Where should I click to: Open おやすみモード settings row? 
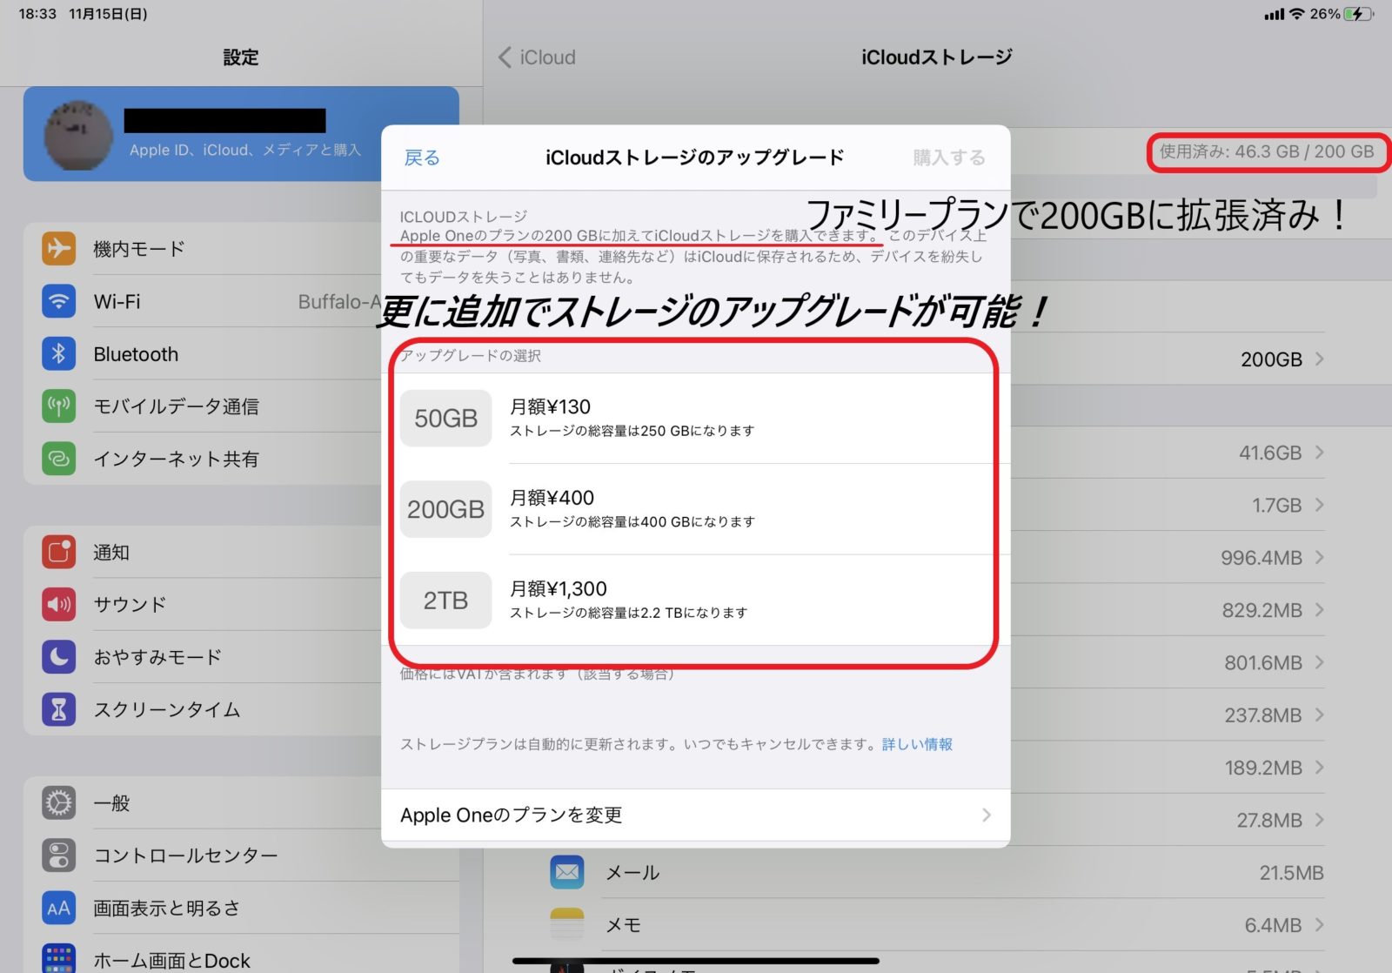coord(241,656)
